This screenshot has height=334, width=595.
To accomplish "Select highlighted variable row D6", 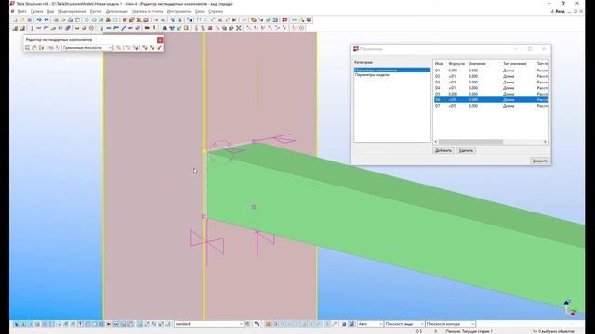I will (491, 100).
